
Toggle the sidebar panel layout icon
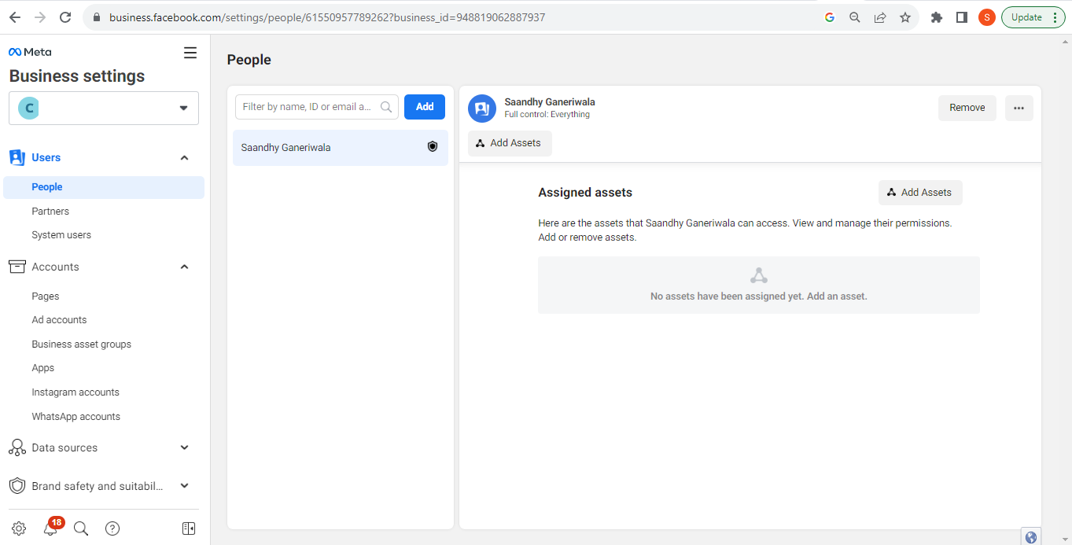coord(189,528)
